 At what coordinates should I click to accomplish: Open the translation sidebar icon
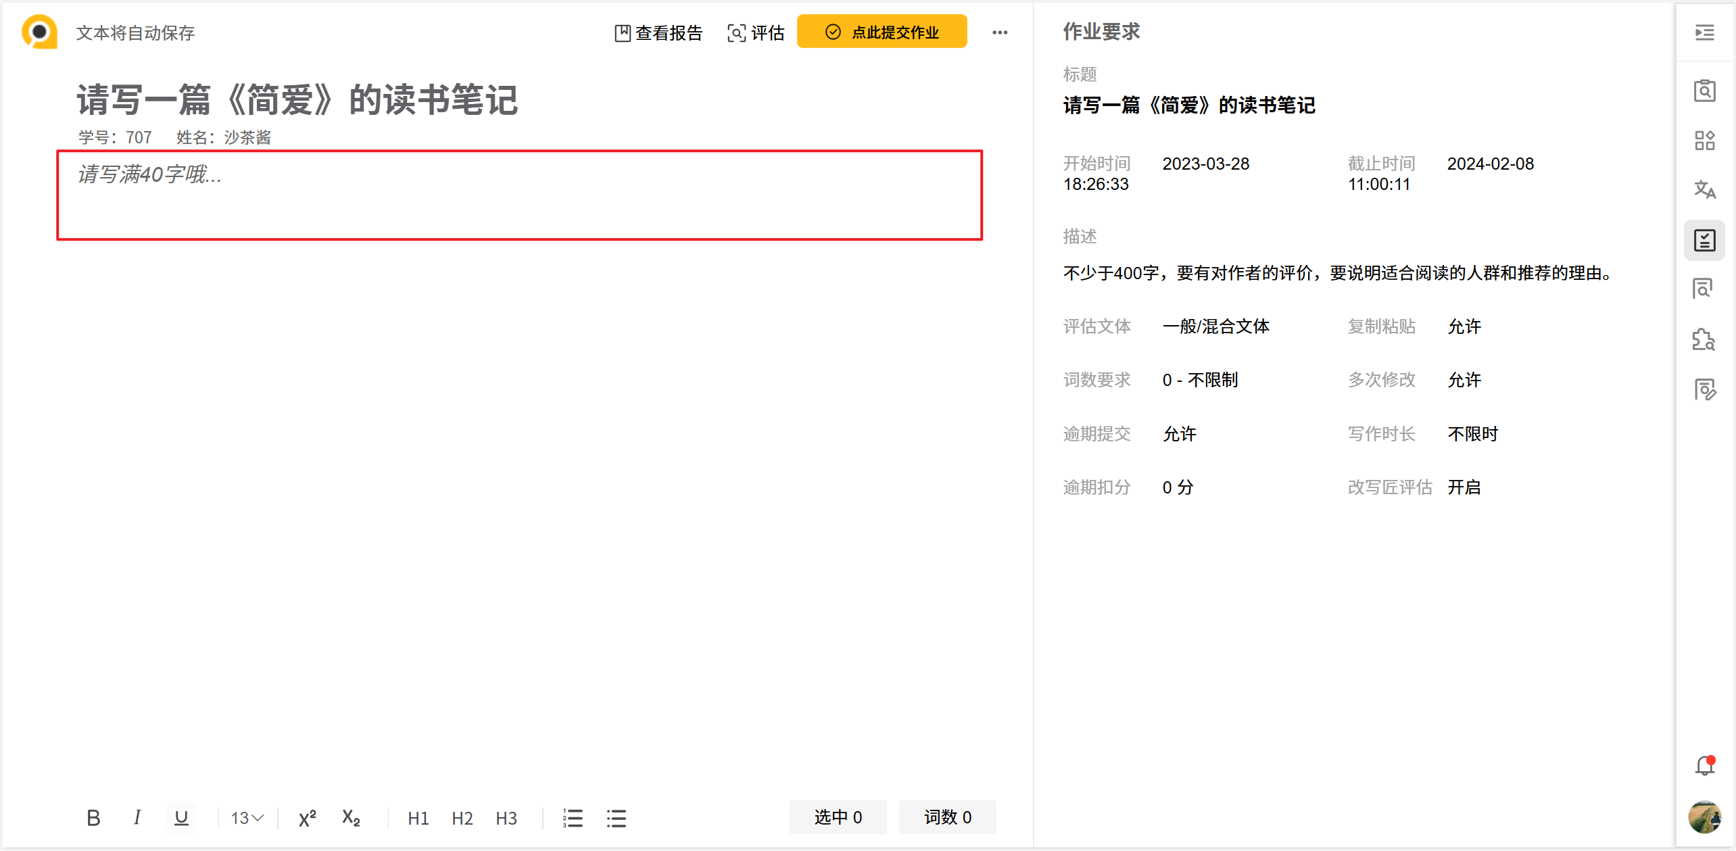[1704, 190]
